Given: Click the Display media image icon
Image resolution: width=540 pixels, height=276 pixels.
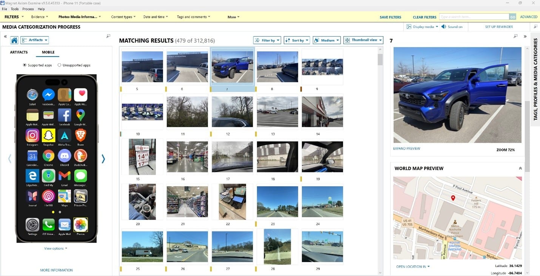Looking at the screenshot, I should [409, 27].
